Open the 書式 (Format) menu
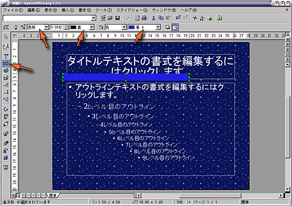 pos(85,10)
